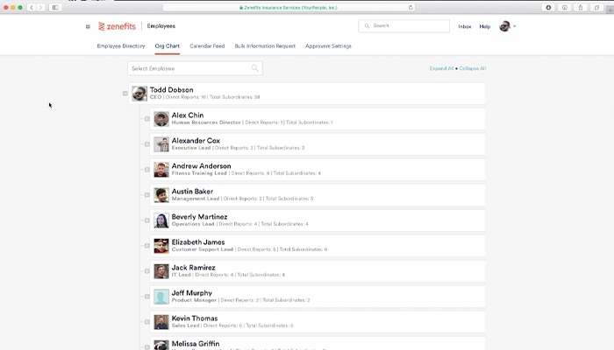The width and height of the screenshot is (614, 350).
Task: Click Beverly Martinez's profile photo
Action: (161, 220)
